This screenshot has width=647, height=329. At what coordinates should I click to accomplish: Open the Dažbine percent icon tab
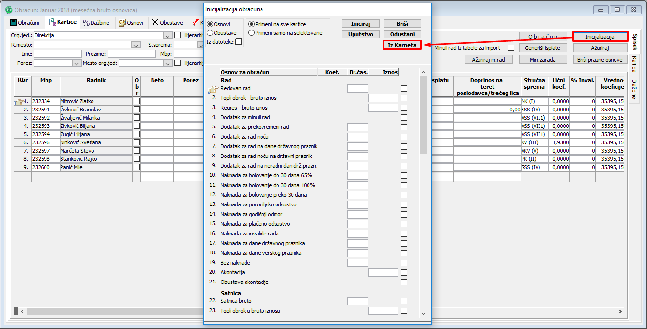pos(86,23)
